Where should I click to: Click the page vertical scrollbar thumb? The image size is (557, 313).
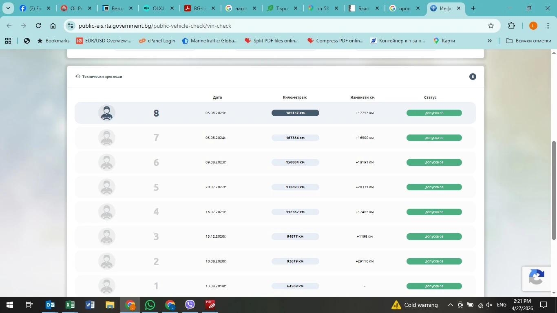[554, 190]
